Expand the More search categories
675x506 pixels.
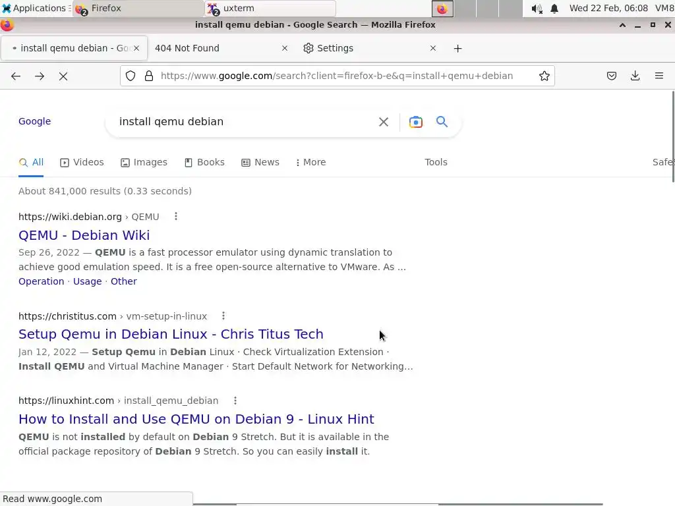(310, 163)
